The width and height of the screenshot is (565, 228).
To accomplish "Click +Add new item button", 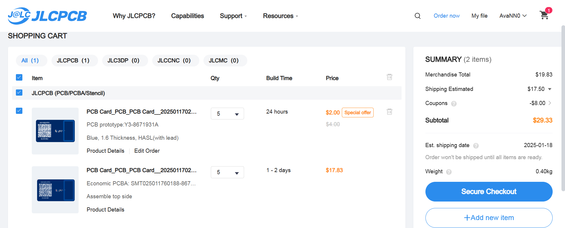I will coord(489,218).
